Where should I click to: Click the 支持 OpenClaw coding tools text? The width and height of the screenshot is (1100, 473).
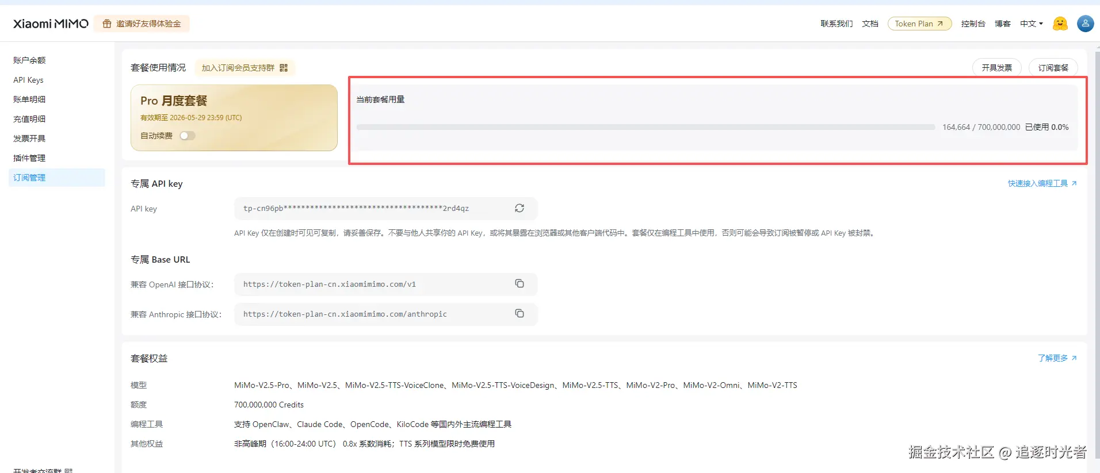(373, 424)
